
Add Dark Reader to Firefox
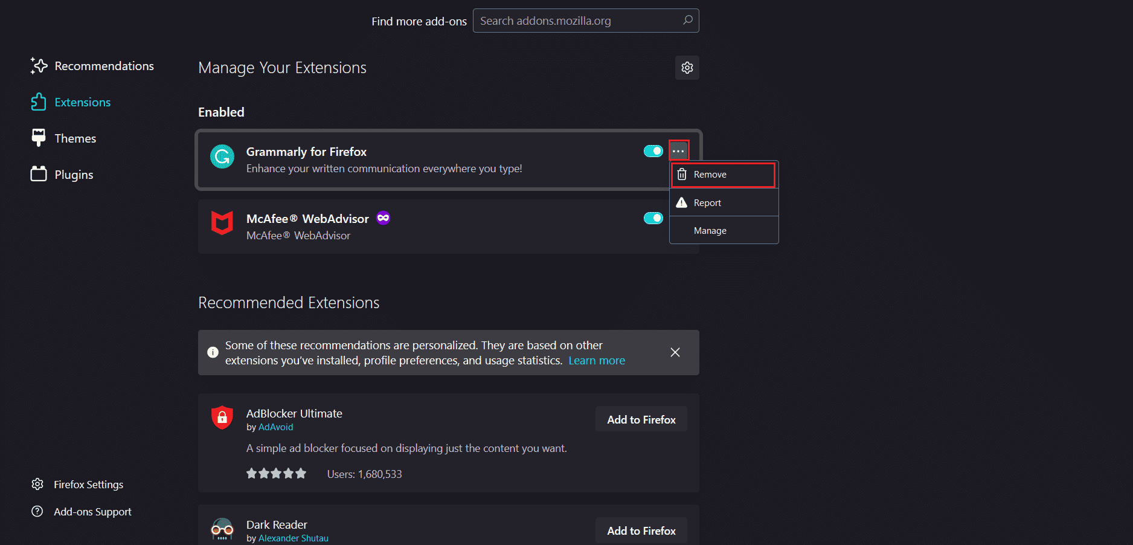pos(641,530)
